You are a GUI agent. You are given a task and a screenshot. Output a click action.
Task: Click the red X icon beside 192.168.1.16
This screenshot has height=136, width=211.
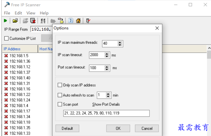6,89
